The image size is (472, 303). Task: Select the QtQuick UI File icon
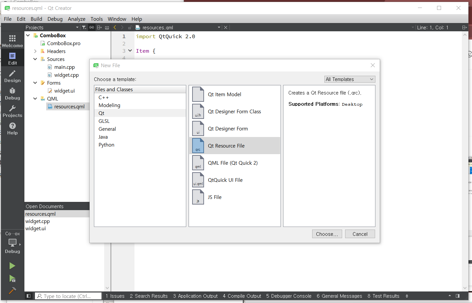[198, 180]
